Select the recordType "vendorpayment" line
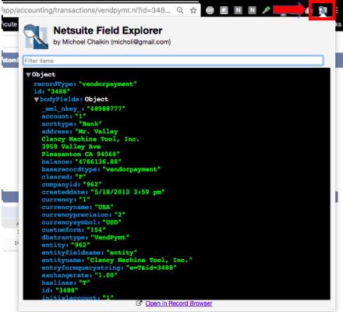Viewport: 343px width, 312px height. pos(85,84)
